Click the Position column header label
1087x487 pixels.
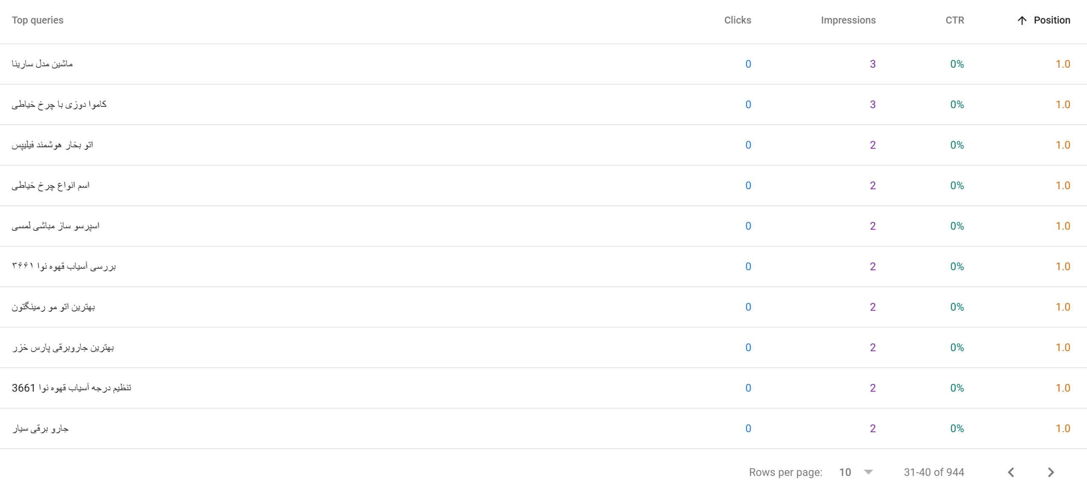(x=1052, y=20)
